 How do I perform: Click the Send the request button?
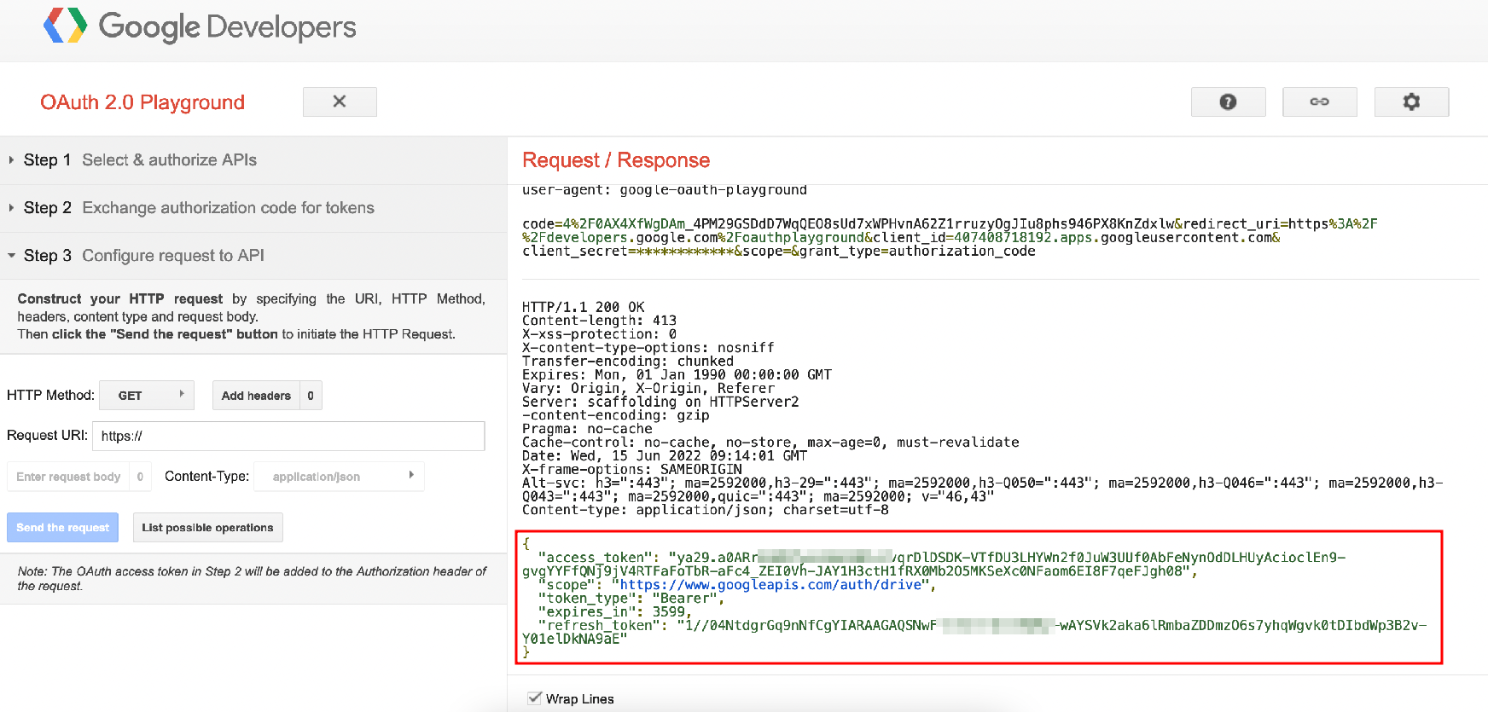62,528
